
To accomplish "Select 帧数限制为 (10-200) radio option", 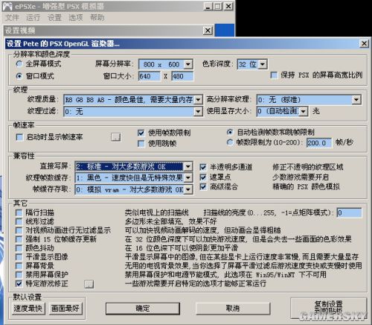I will tap(230, 142).
